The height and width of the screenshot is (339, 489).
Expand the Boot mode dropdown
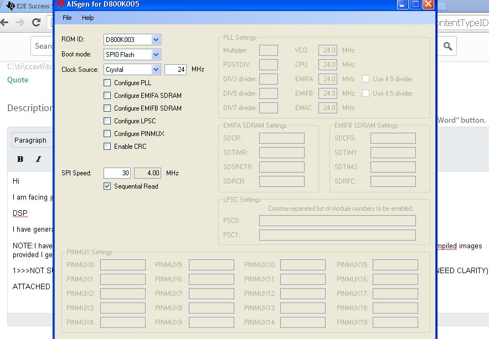click(x=156, y=55)
